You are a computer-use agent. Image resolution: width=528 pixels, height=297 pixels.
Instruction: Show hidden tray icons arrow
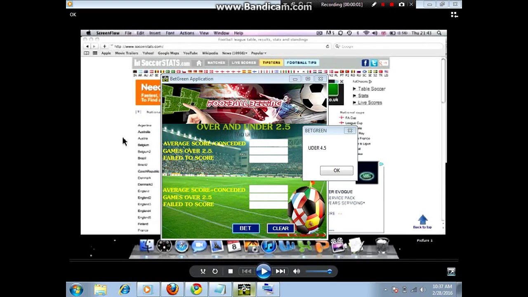tap(385, 290)
